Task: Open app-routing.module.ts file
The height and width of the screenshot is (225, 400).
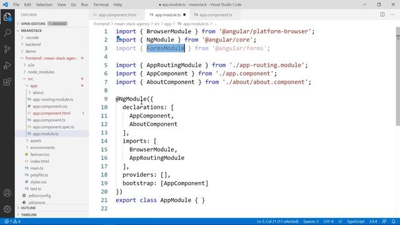Action: 52,99
